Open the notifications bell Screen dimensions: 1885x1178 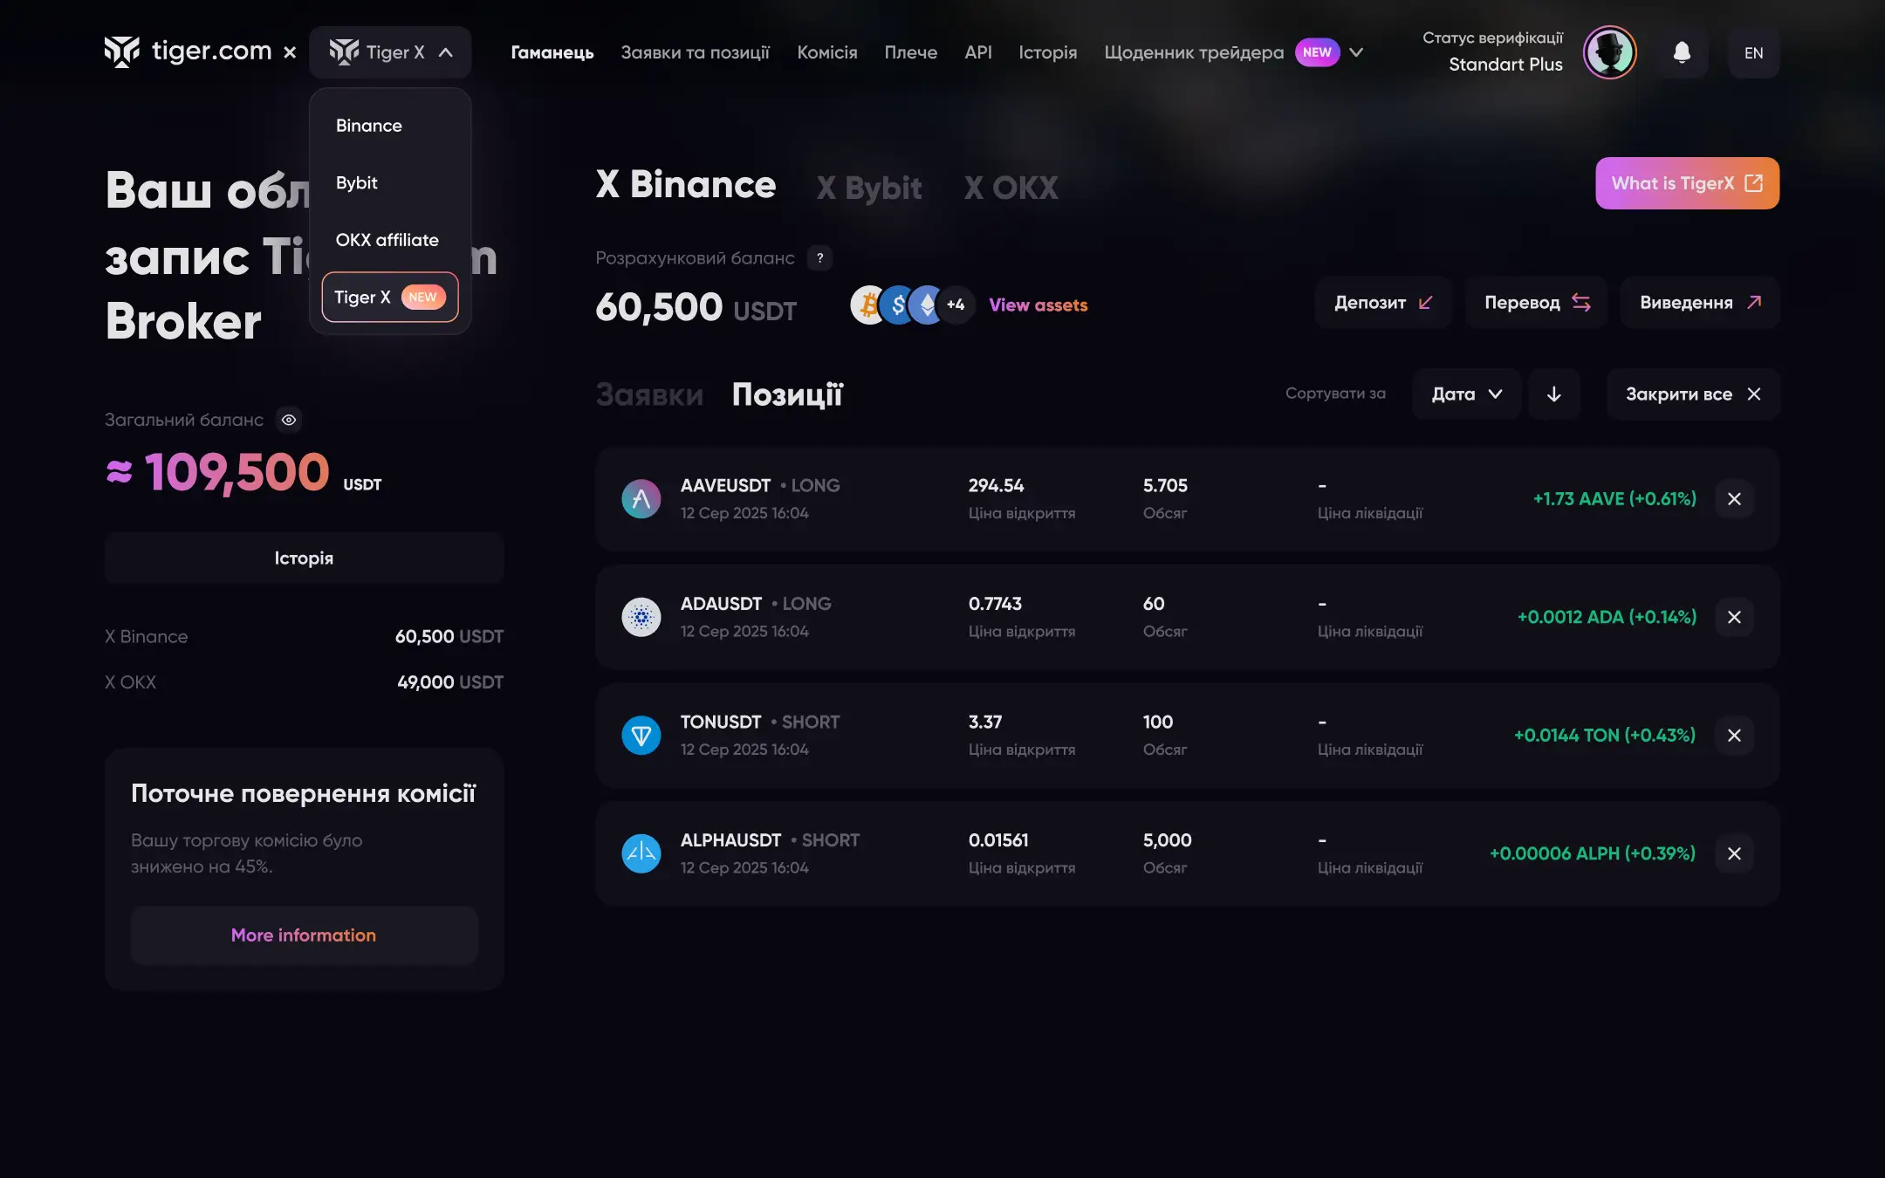click(x=1682, y=52)
